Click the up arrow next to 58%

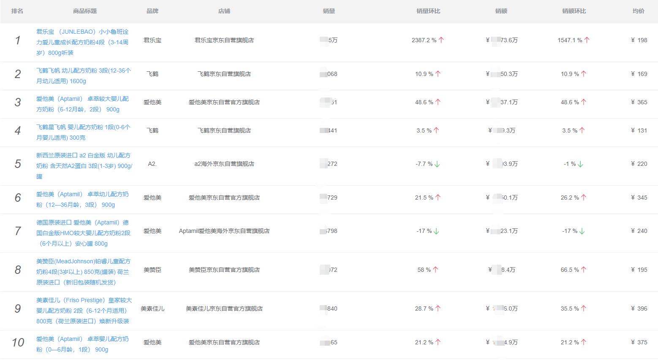tap(435, 269)
